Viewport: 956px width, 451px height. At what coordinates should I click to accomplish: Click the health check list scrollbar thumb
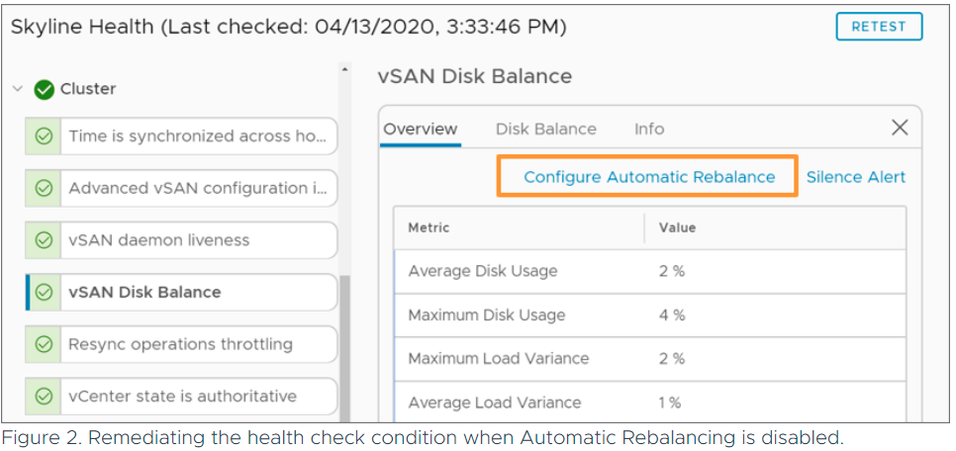click(x=345, y=347)
